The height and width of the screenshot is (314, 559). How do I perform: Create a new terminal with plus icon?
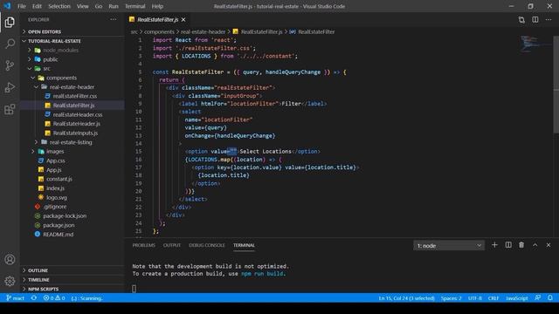tap(494, 245)
